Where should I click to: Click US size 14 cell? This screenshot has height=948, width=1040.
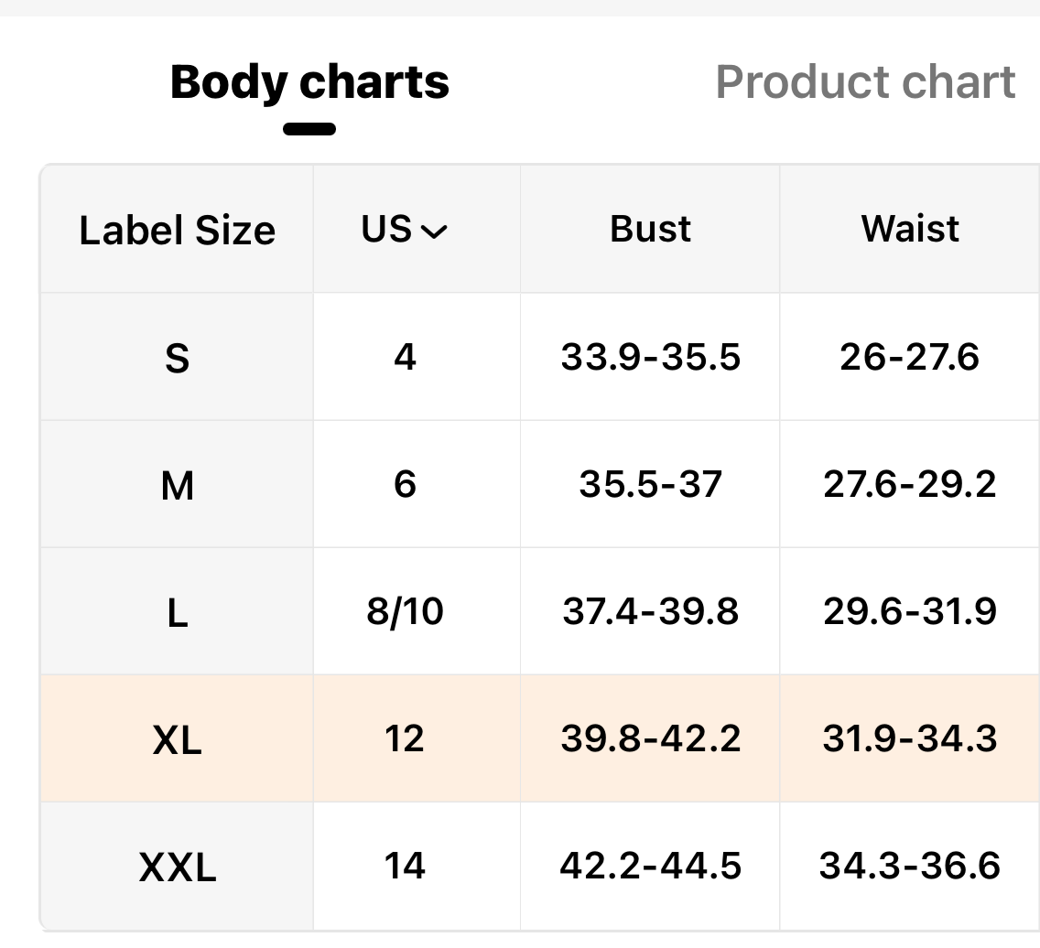(x=405, y=866)
